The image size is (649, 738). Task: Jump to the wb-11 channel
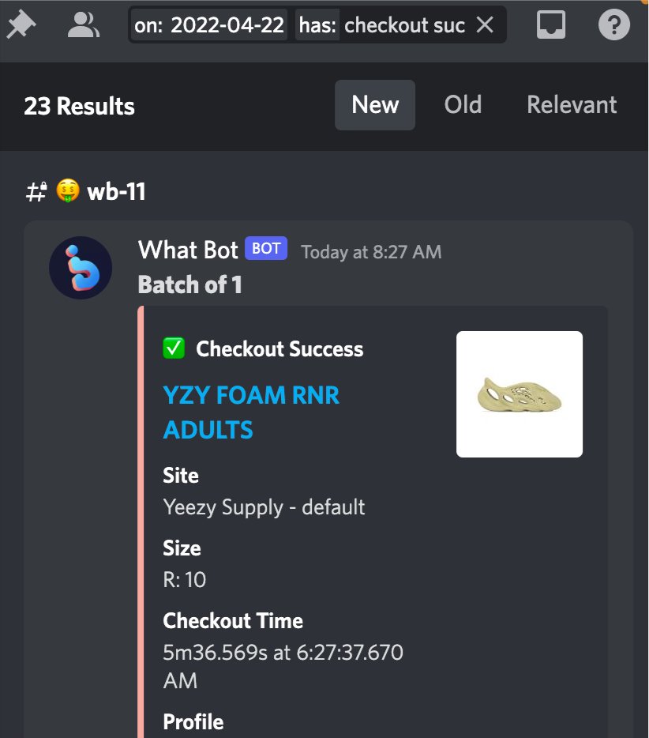[x=116, y=191]
